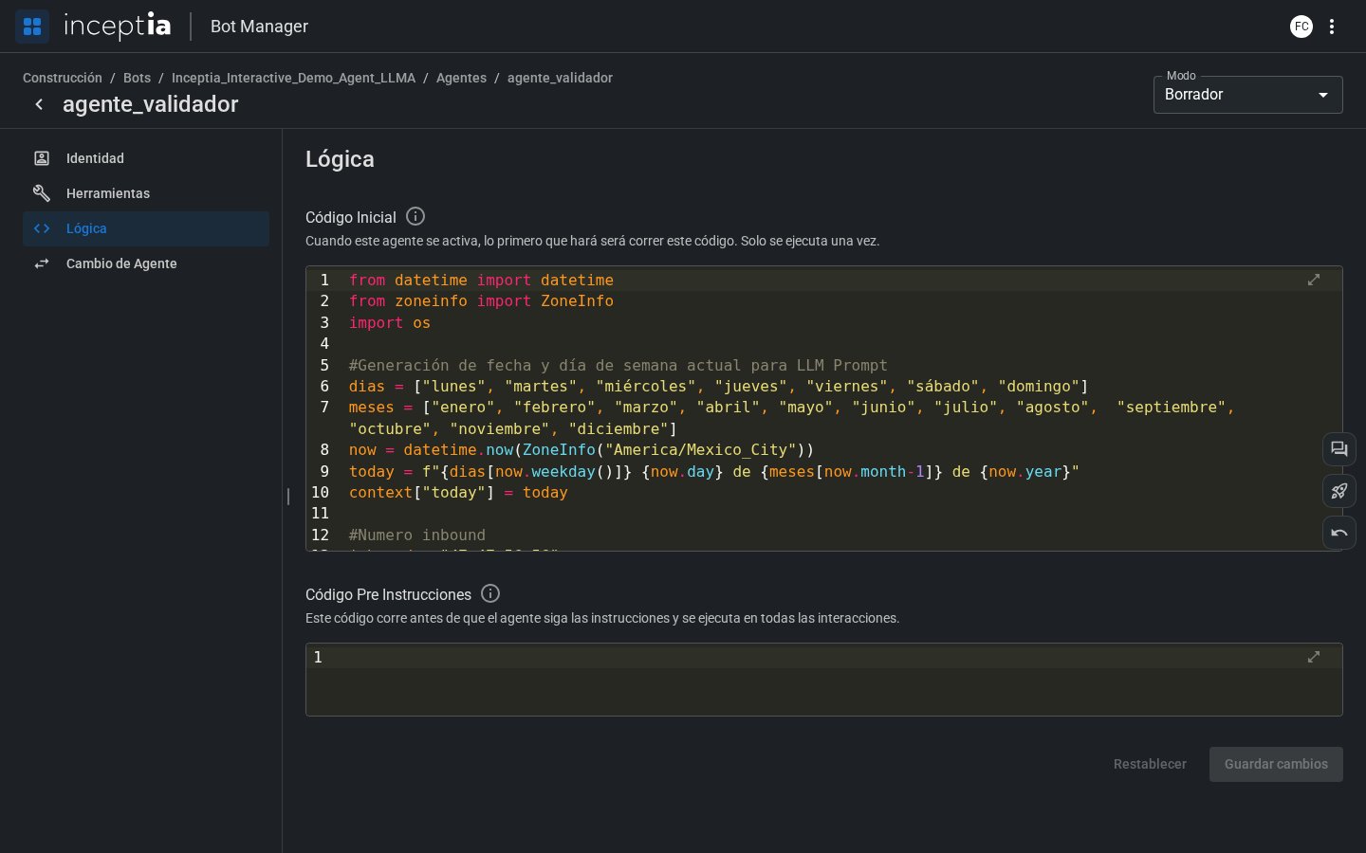Click the apps grid icon at top left
The image size is (1366, 853).
click(32, 27)
